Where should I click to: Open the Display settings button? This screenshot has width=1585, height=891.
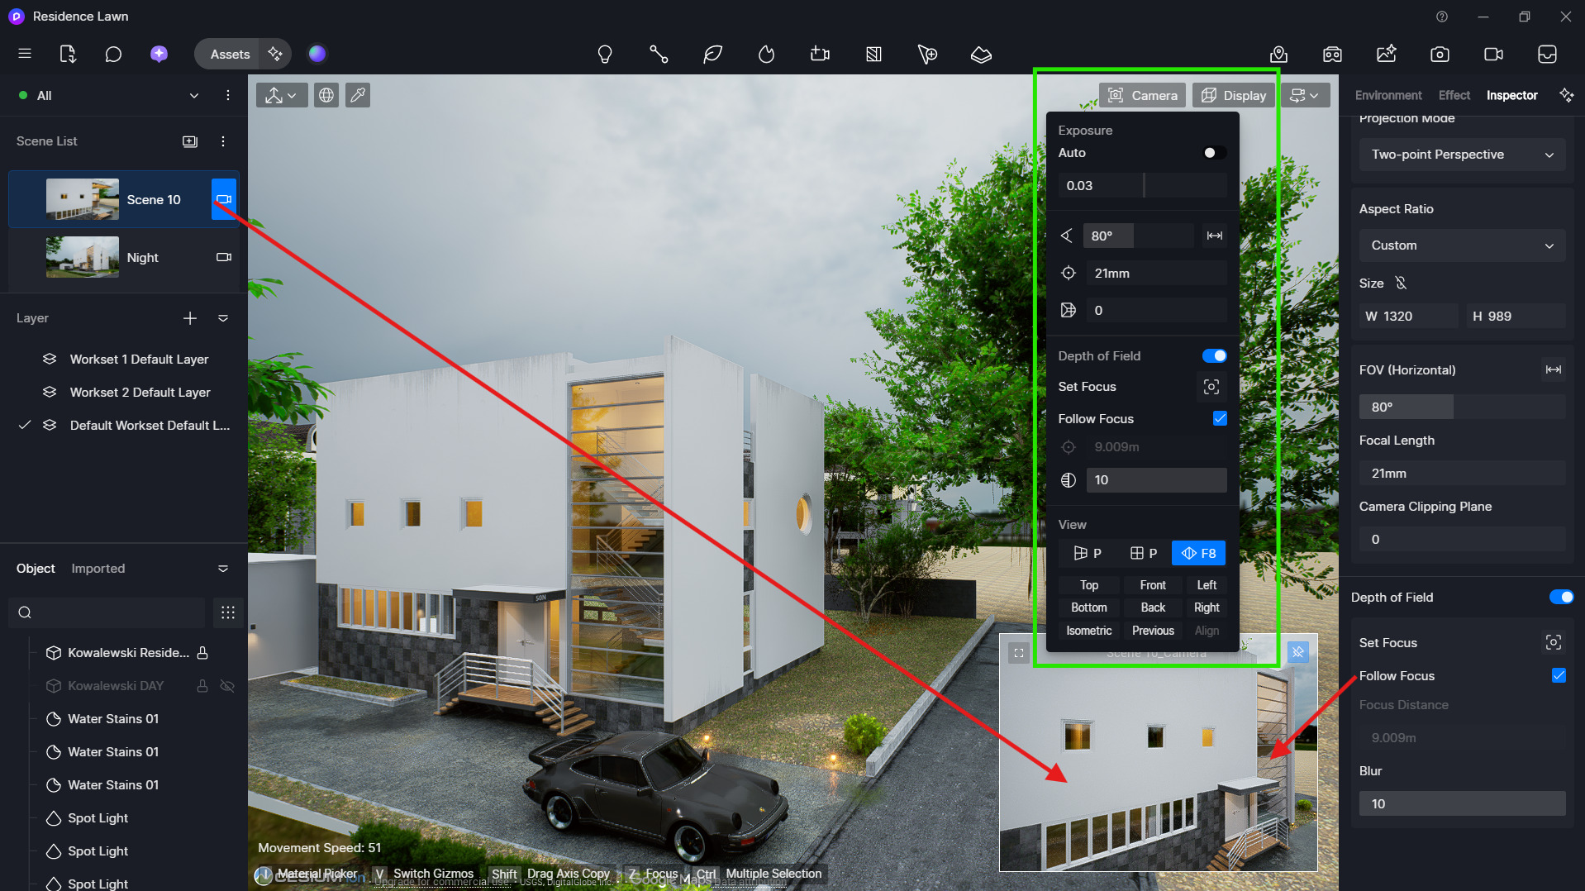(x=1233, y=96)
